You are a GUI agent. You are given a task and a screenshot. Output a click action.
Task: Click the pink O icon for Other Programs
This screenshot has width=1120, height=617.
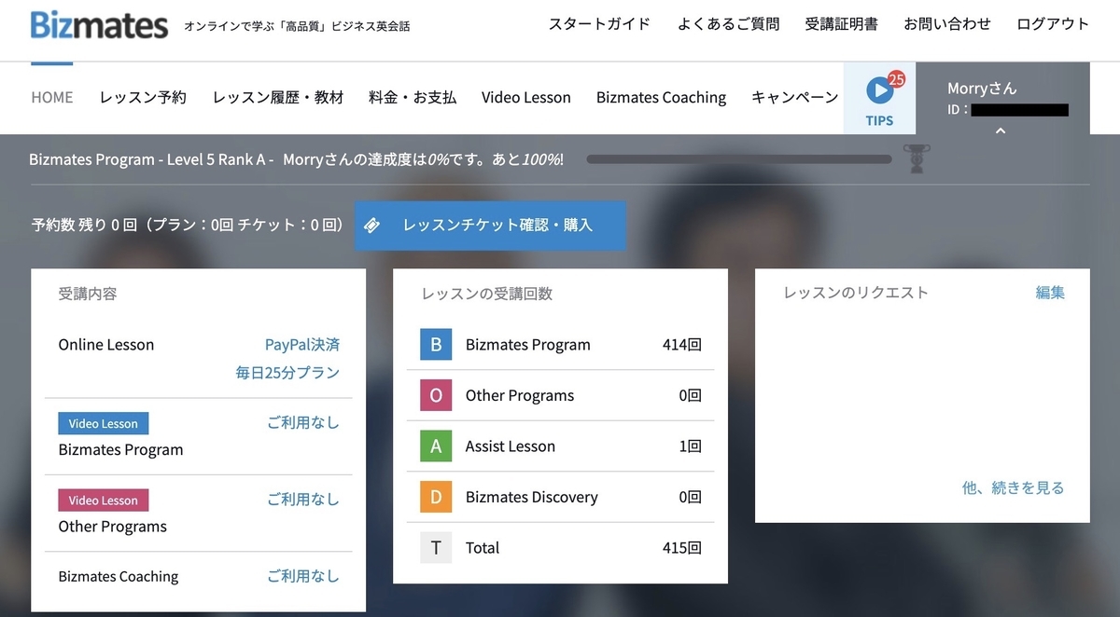point(436,395)
